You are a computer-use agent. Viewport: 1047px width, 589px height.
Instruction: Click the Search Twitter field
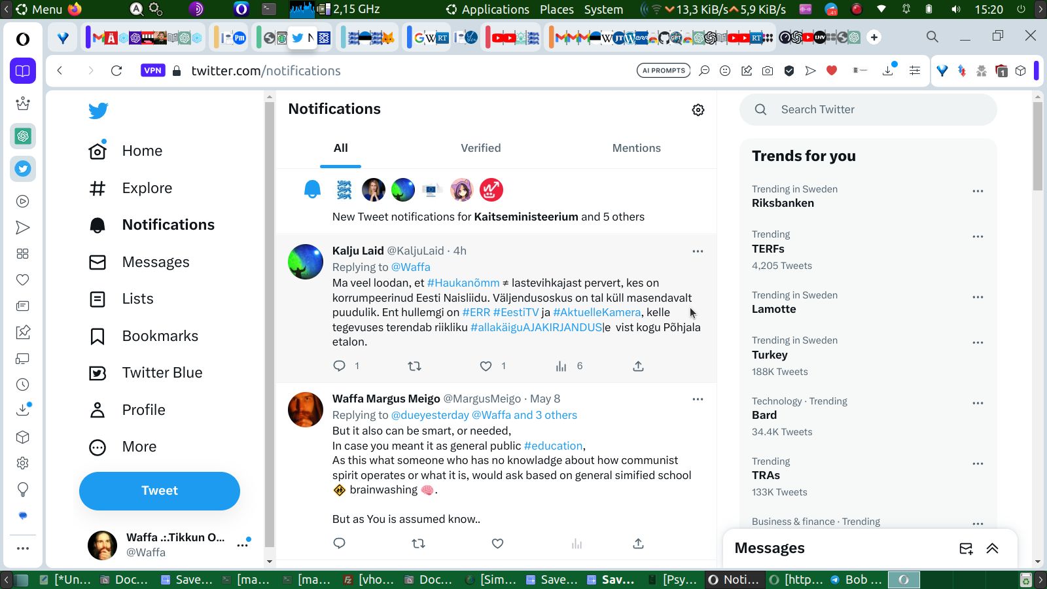[x=868, y=110]
